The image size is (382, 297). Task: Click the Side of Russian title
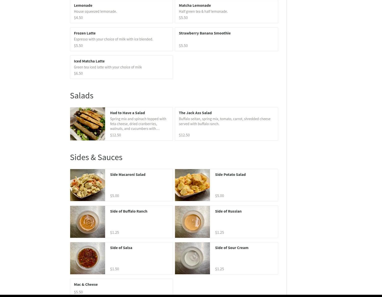point(228,211)
